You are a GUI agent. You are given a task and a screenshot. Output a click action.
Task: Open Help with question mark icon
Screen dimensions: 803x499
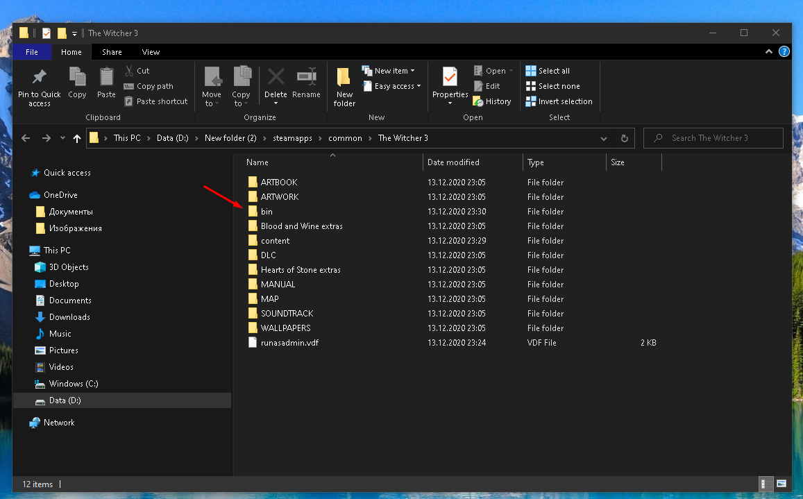(784, 52)
